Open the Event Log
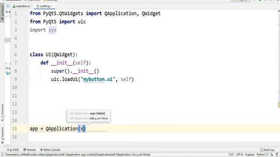280x157 pixels. click(x=267, y=150)
